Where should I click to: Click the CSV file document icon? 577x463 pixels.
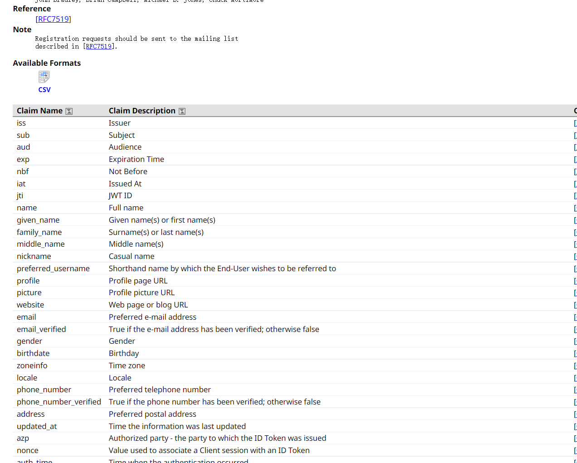[44, 77]
